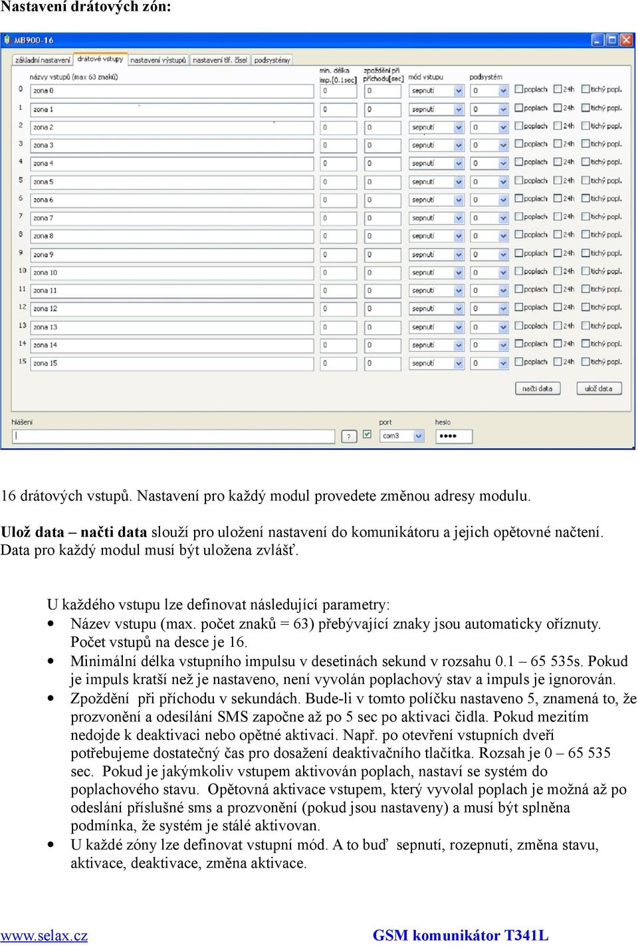Close the MB900-16 window
Viewport: 638px width, 946px height.
(627, 40)
